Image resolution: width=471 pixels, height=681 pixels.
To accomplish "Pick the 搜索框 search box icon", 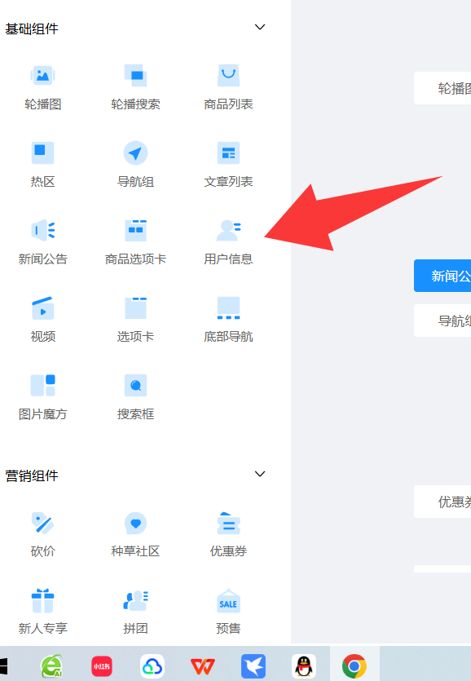I will (135, 385).
